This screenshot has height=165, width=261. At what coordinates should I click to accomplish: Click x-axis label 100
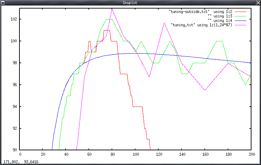point(136,154)
